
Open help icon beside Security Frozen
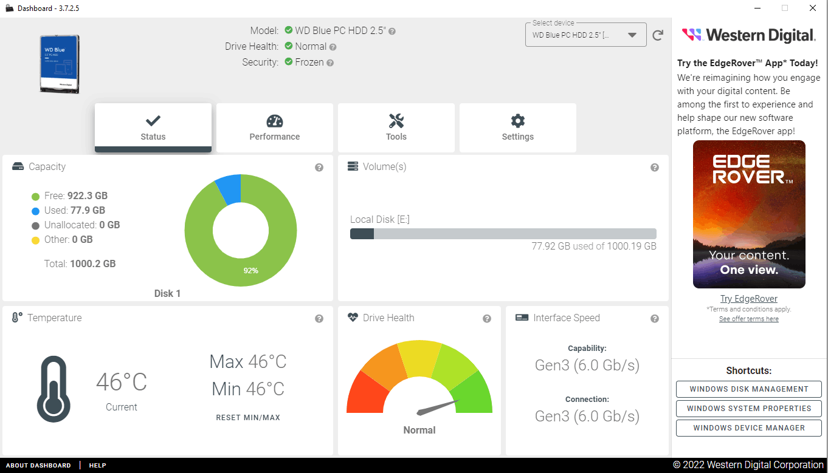330,63
